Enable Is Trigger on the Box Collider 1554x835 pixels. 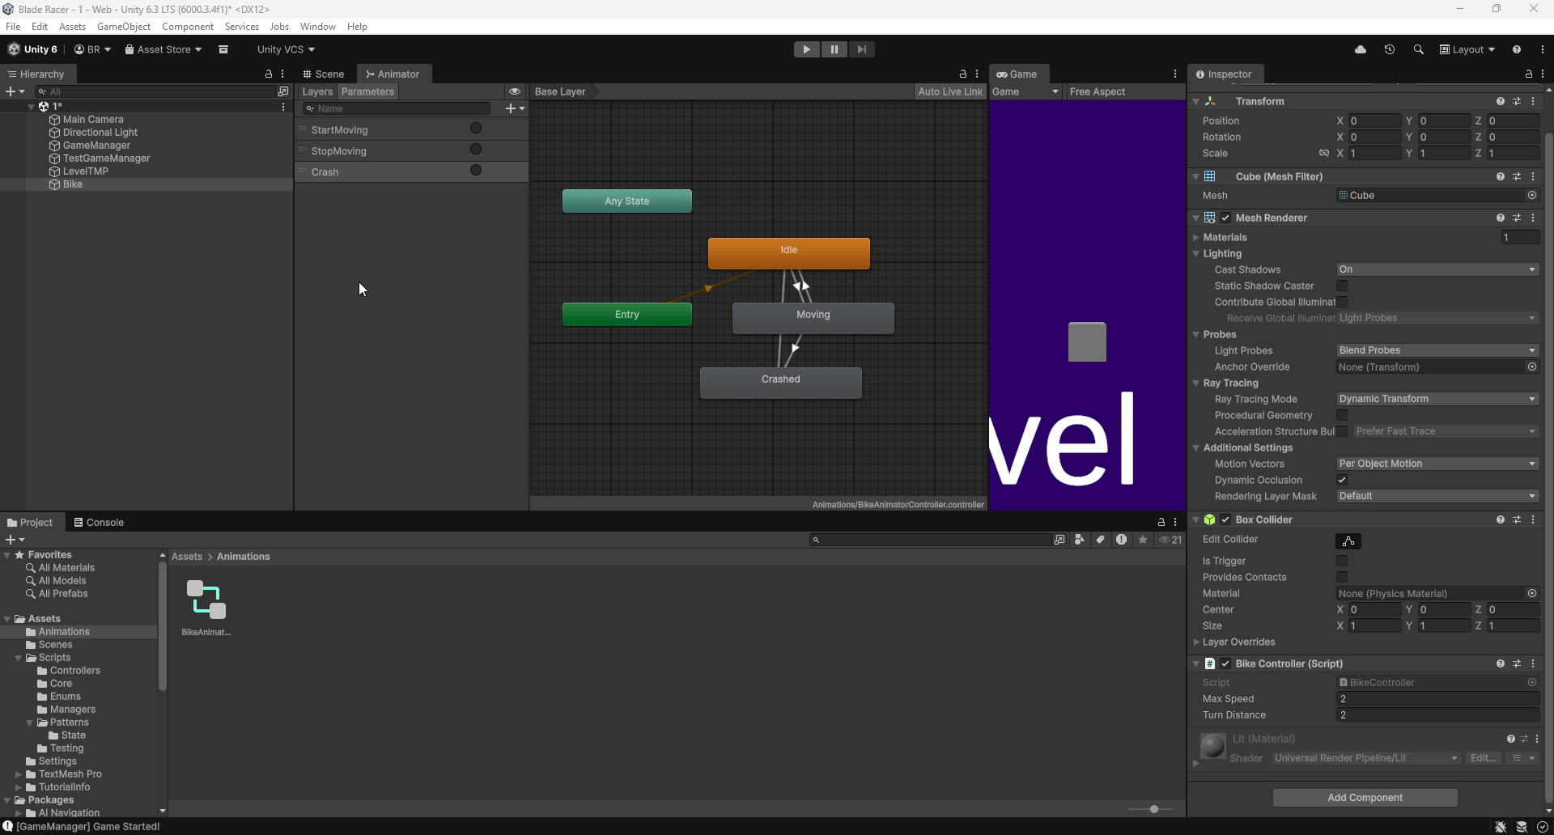pyautogui.click(x=1343, y=561)
